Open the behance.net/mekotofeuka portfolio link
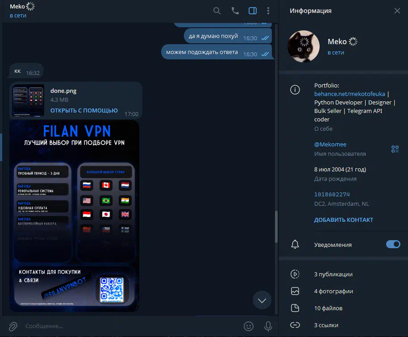Screen dimensions: 408x337 [x=350, y=94]
